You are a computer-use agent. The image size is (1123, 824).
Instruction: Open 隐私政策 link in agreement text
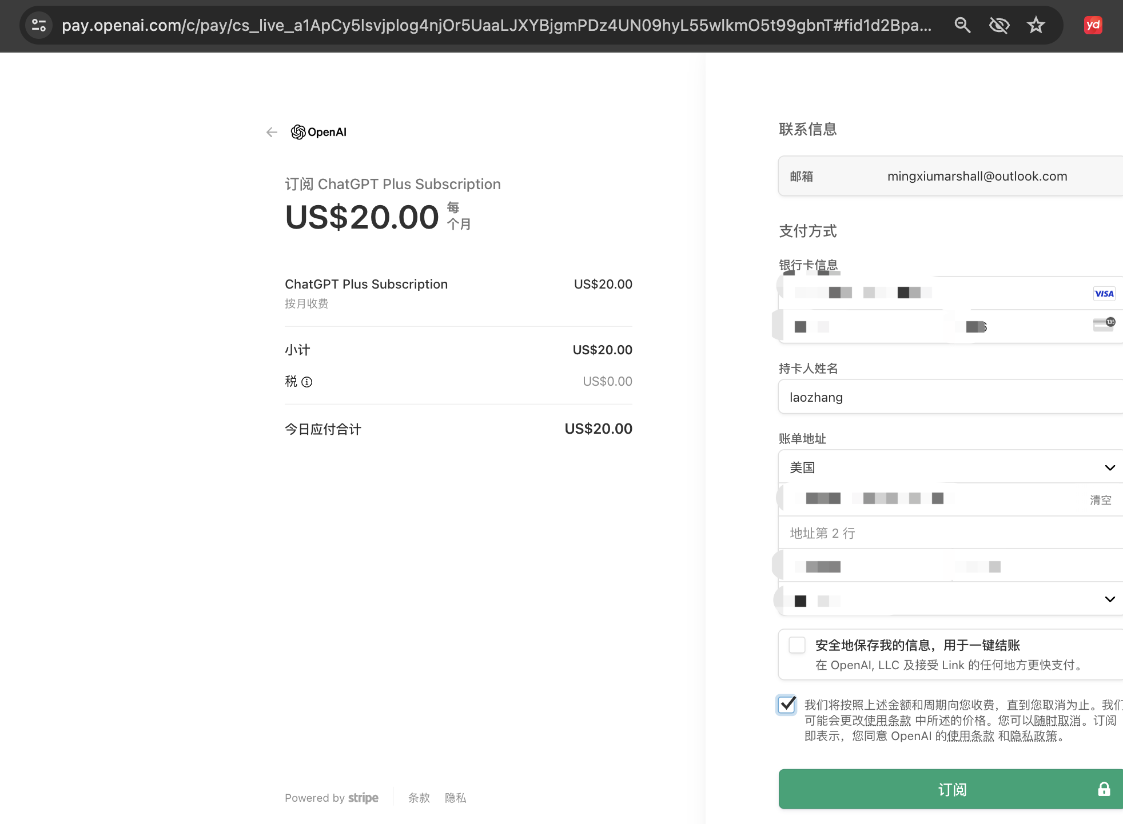1033,736
